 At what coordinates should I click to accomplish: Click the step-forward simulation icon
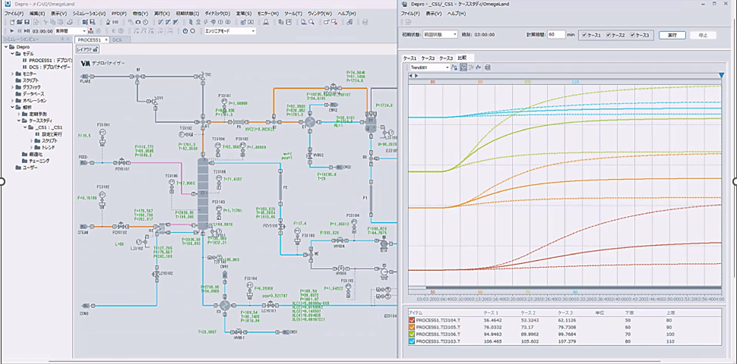point(28,31)
